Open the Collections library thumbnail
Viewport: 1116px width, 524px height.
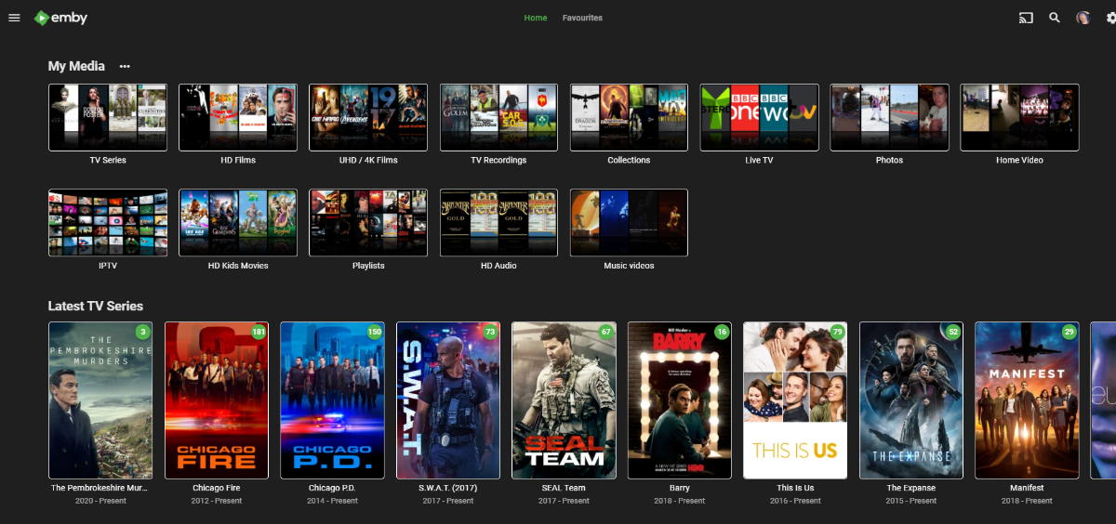coord(629,117)
